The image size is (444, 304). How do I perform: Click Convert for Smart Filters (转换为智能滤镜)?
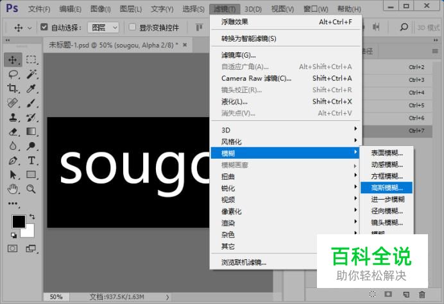coord(286,38)
